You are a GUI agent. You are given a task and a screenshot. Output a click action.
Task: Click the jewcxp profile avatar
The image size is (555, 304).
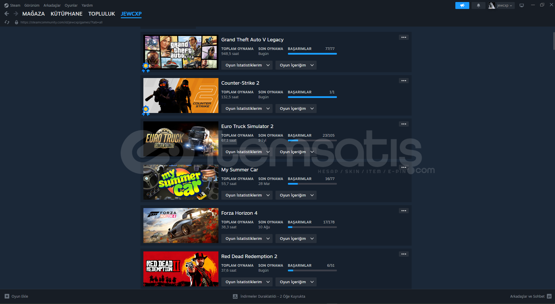[492, 5]
